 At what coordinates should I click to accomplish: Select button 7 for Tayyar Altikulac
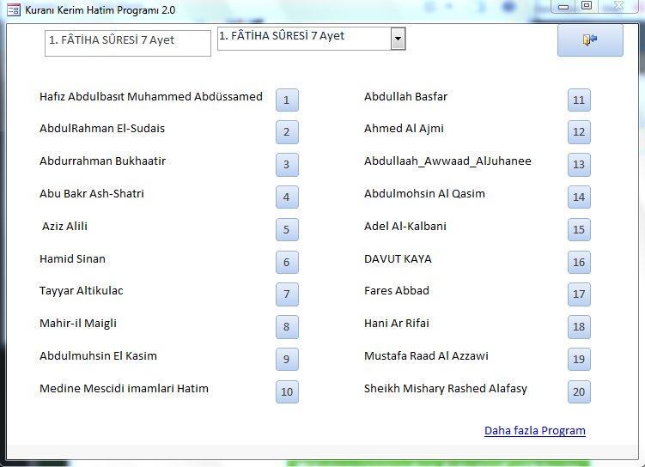pyautogui.click(x=287, y=294)
